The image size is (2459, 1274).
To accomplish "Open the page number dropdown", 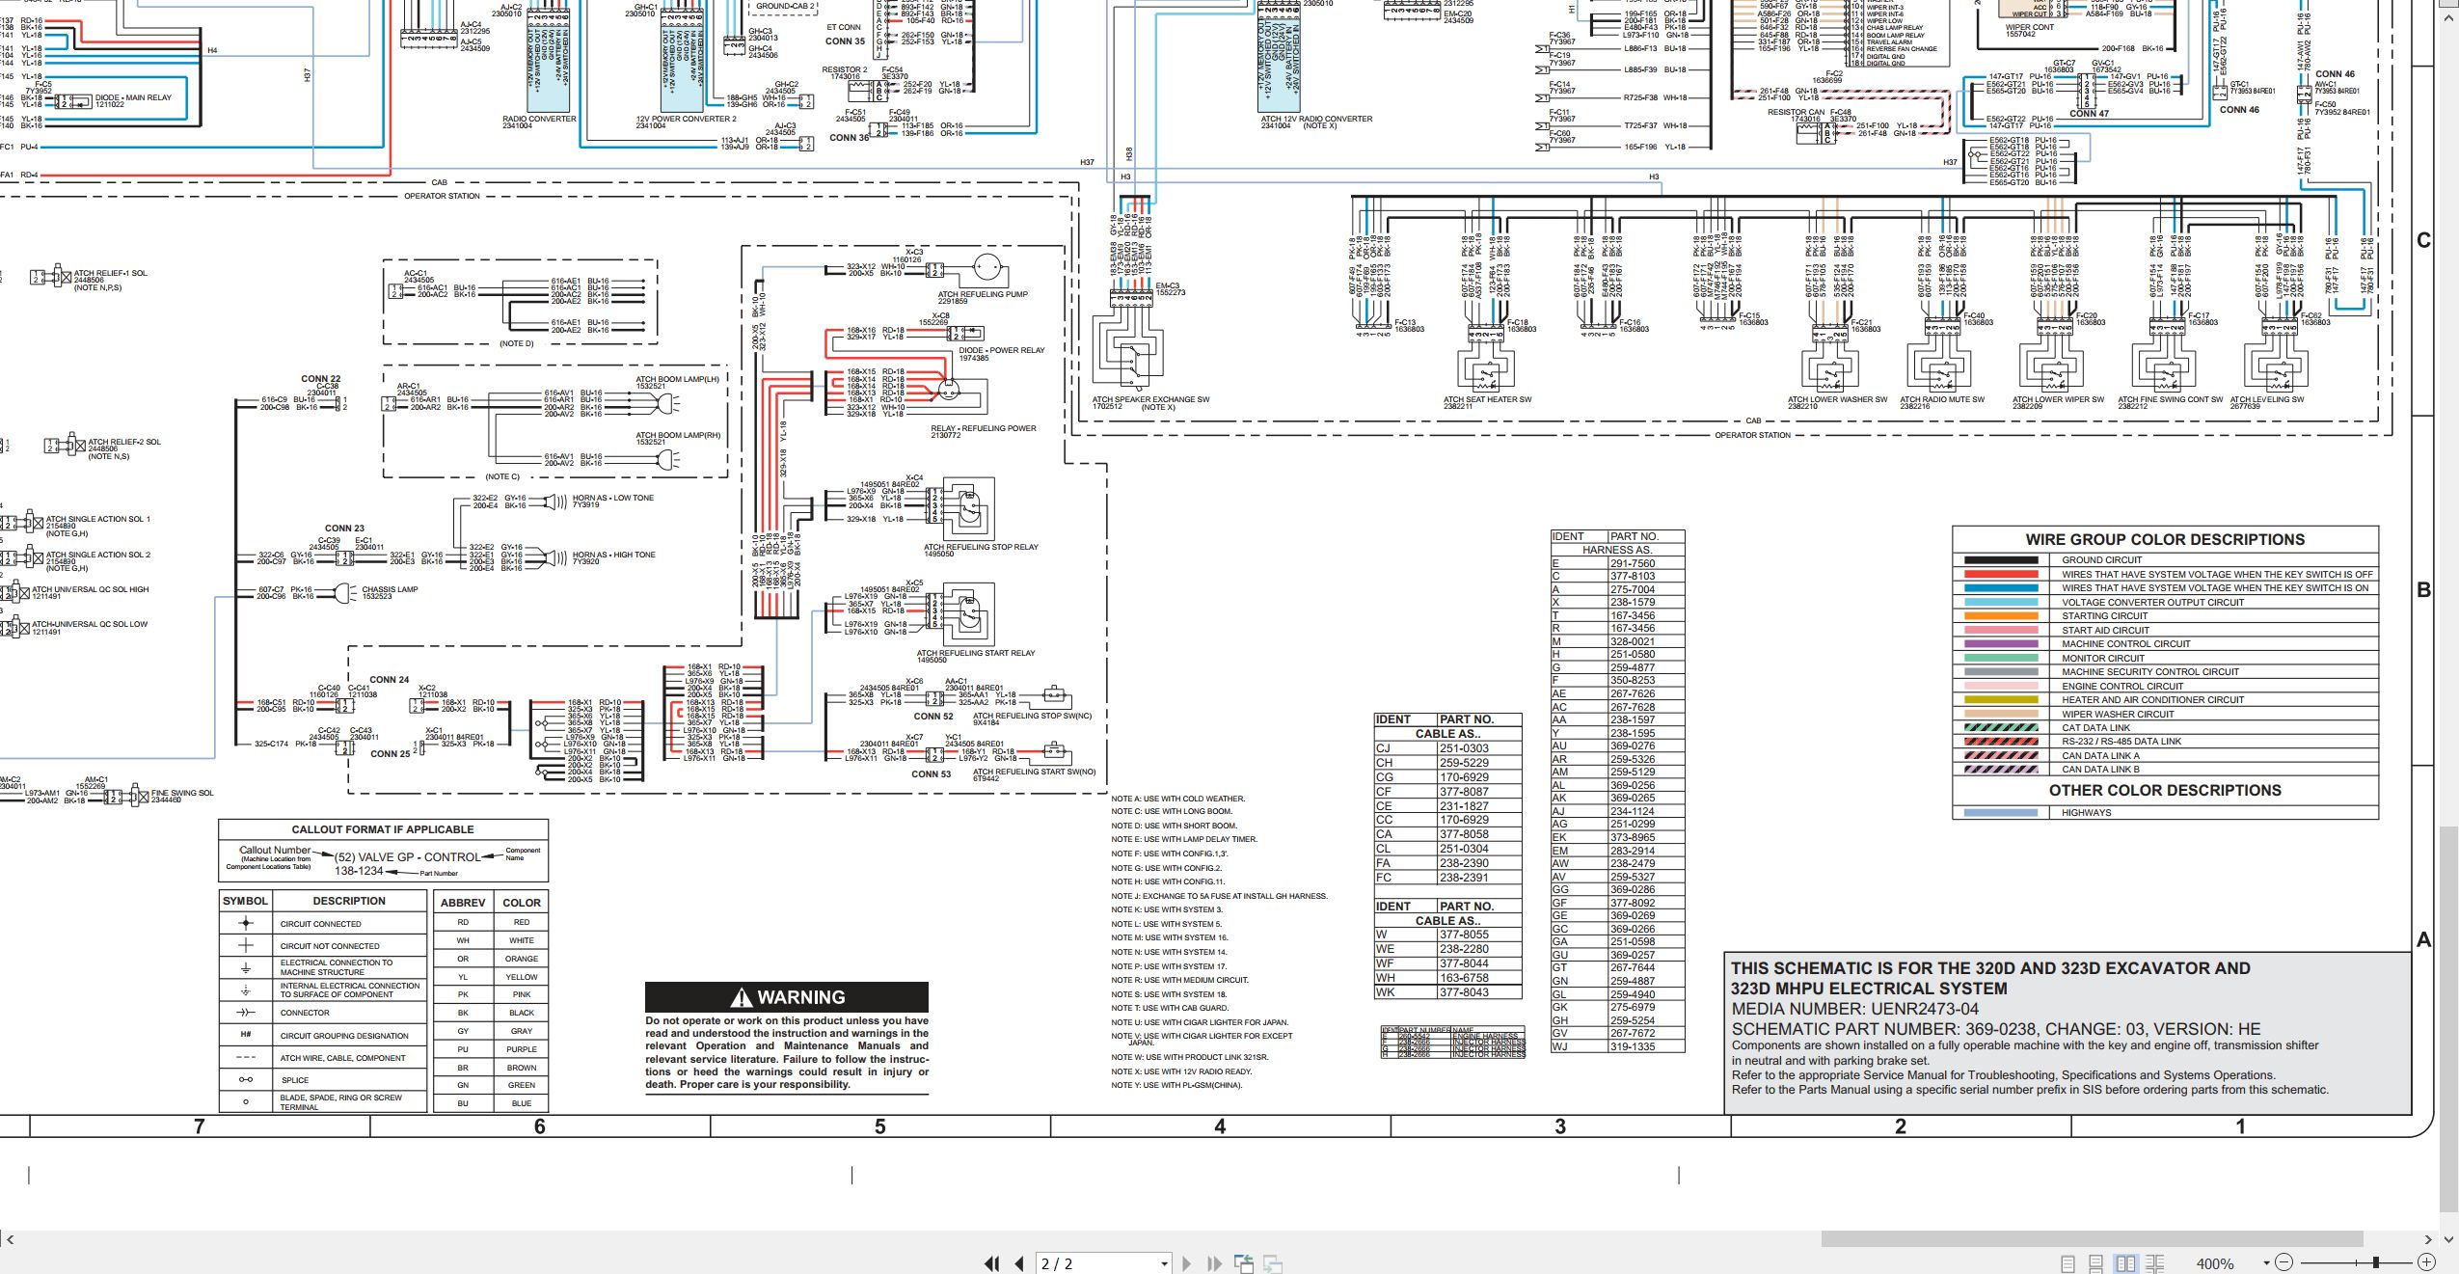I will coord(1164,1263).
